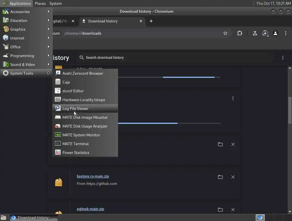Launch MATE System Monitor

(85, 135)
